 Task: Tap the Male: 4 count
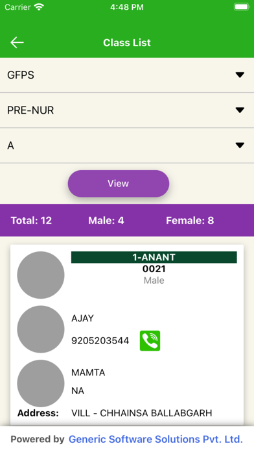pyautogui.click(x=106, y=221)
